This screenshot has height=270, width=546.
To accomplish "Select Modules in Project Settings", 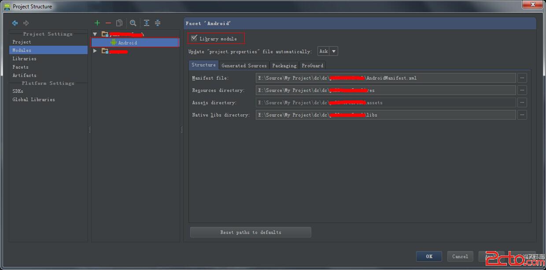I will (48, 50).
